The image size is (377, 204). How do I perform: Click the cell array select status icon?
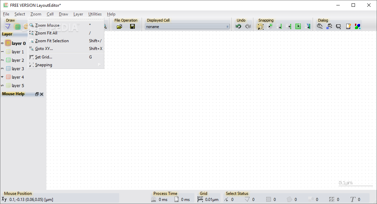pyautogui.click(x=332, y=200)
